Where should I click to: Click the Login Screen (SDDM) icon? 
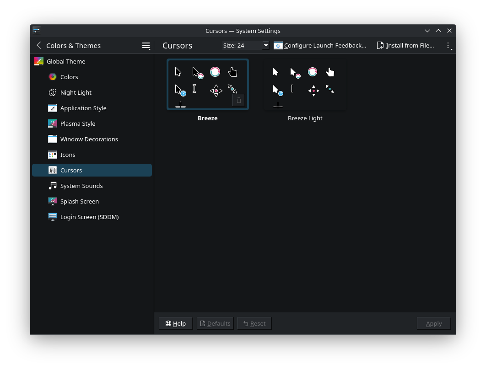(x=53, y=217)
